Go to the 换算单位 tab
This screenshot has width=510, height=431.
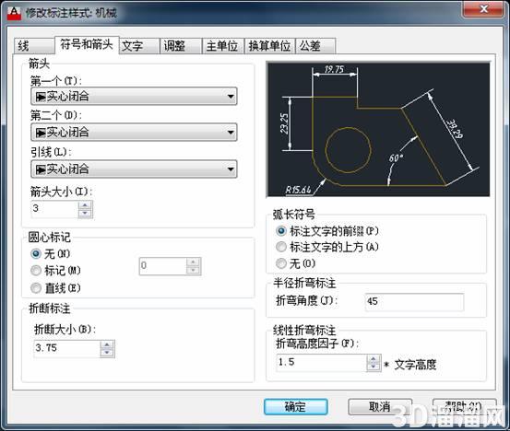(269, 46)
